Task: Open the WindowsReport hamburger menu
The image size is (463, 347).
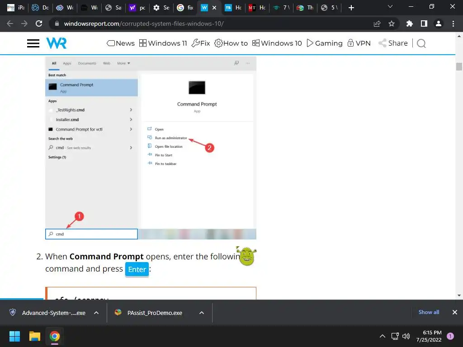Action: click(33, 43)
